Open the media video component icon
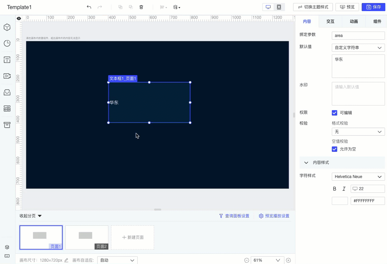This screenshot has height=264, width=387. pos(7,76)
